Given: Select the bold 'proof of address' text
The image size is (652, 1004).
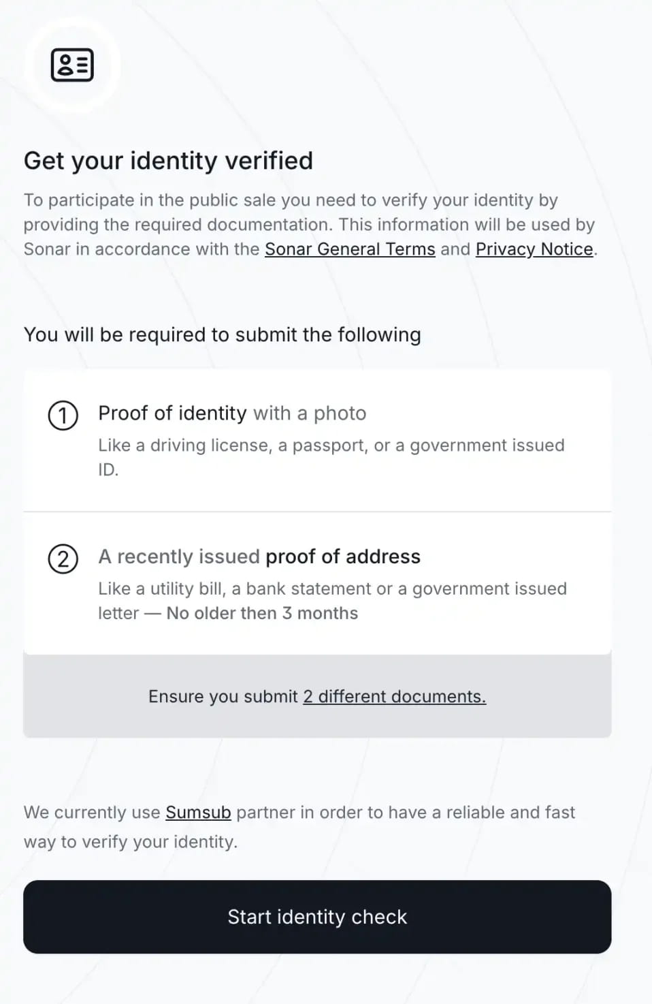Looking at the screenshot, I should pos(343,556).
